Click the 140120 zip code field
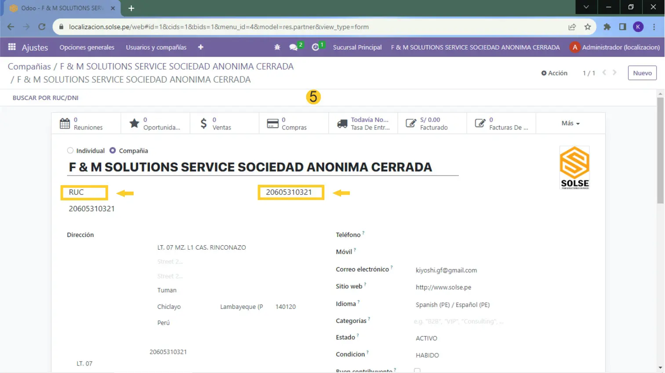Image resolution: width=665 pixels, height=373 pixels. point(286,307)
